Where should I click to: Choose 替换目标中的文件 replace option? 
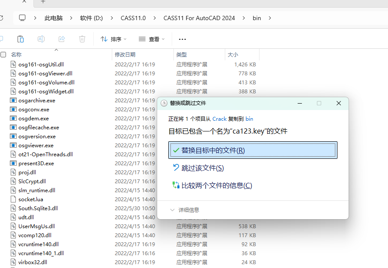click(x=253, y=150)
